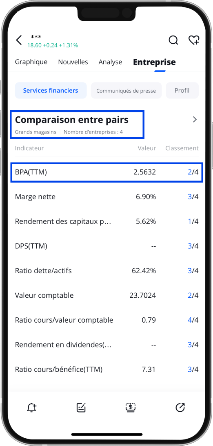Tap the back arrow icon

pos(19,40)
